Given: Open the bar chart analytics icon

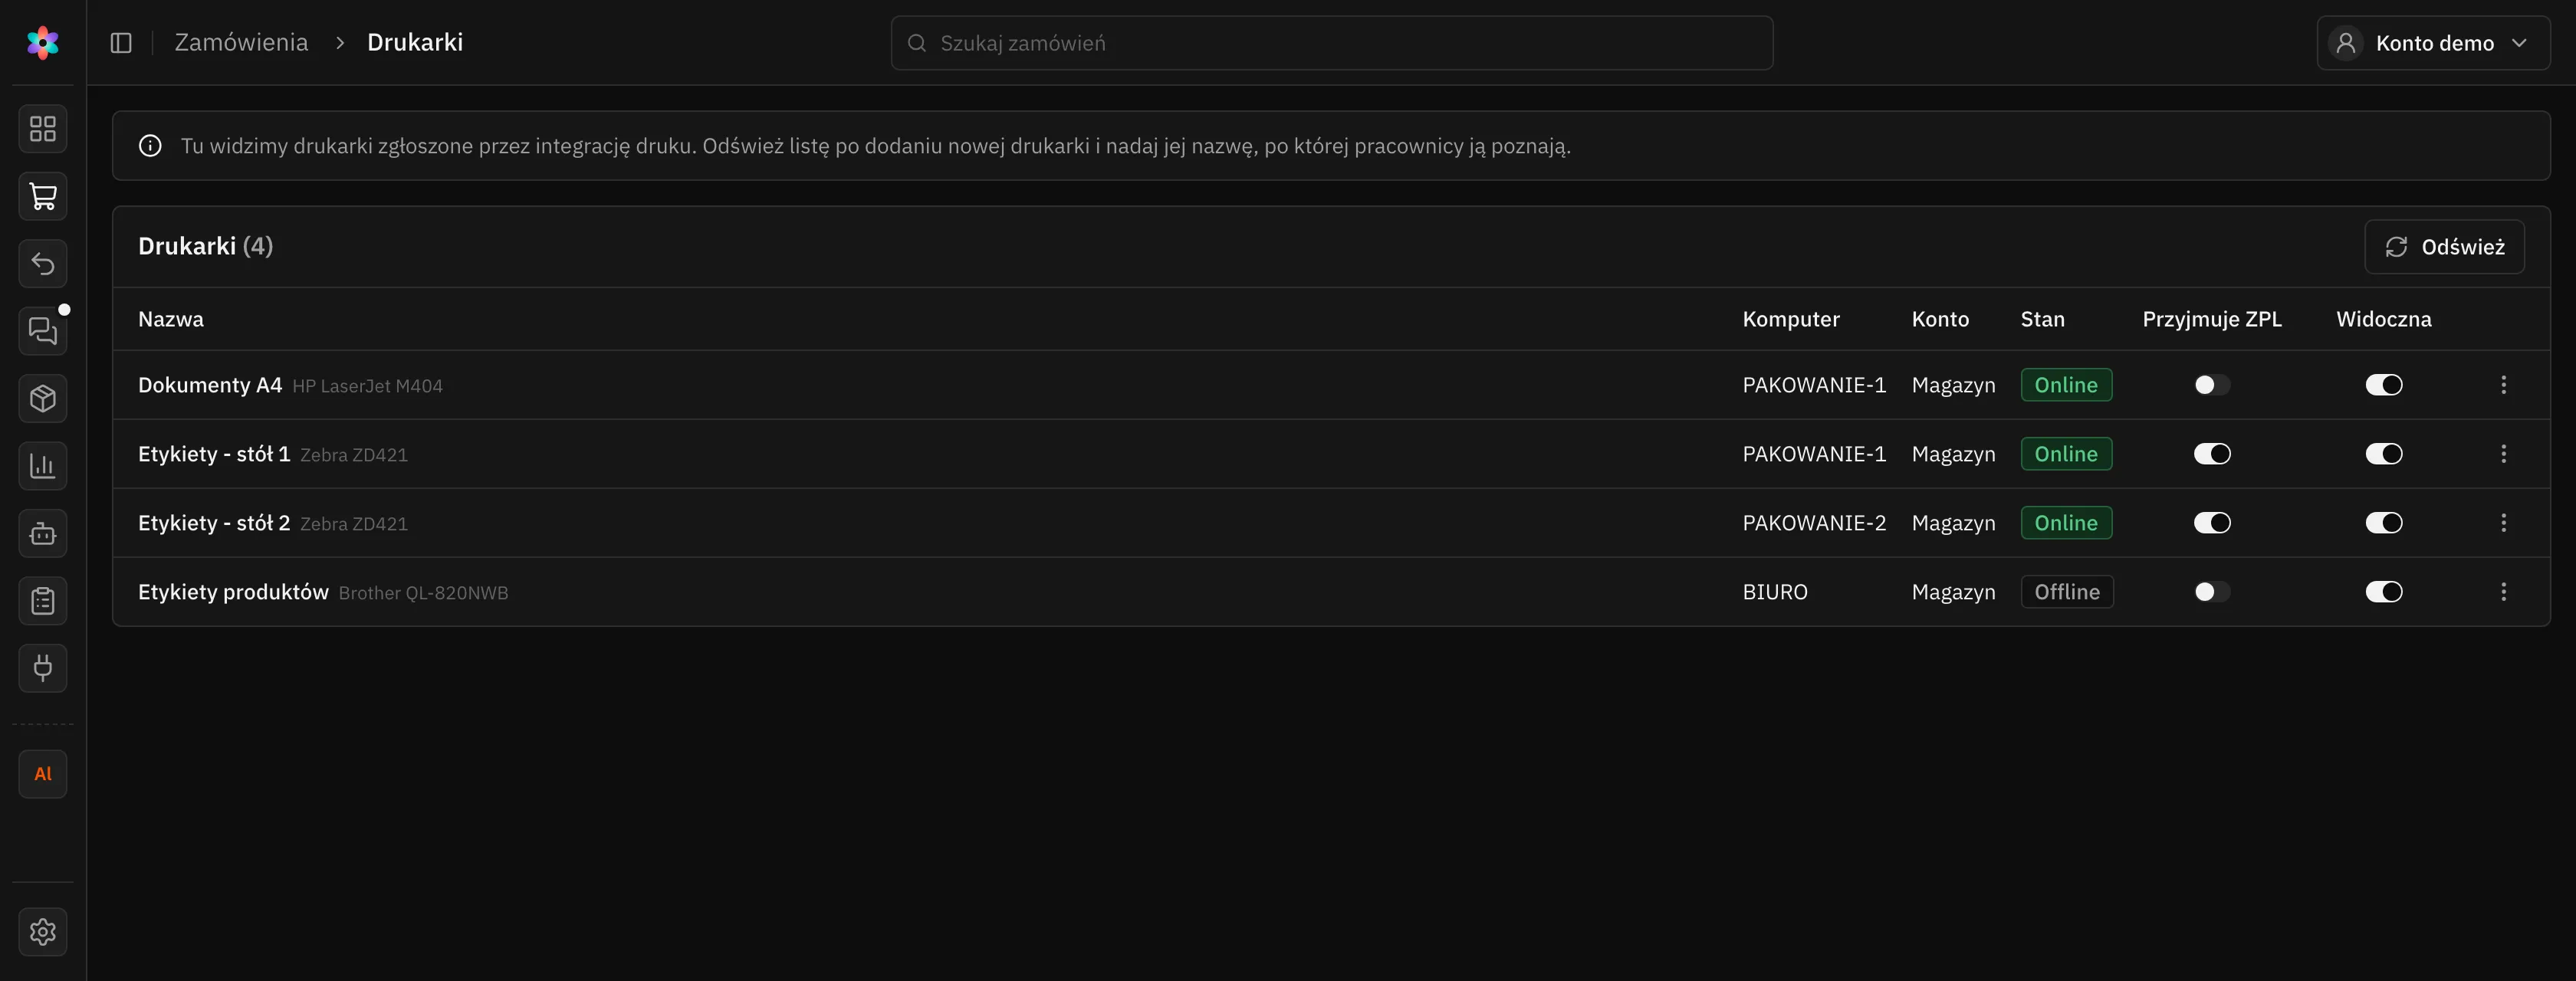Looking at the screenshot, I should [43, 466].
